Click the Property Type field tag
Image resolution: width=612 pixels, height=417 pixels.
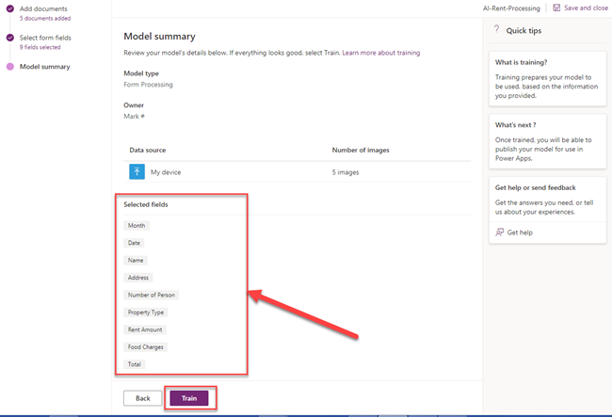pyautogui.click(x=146, y=313)
